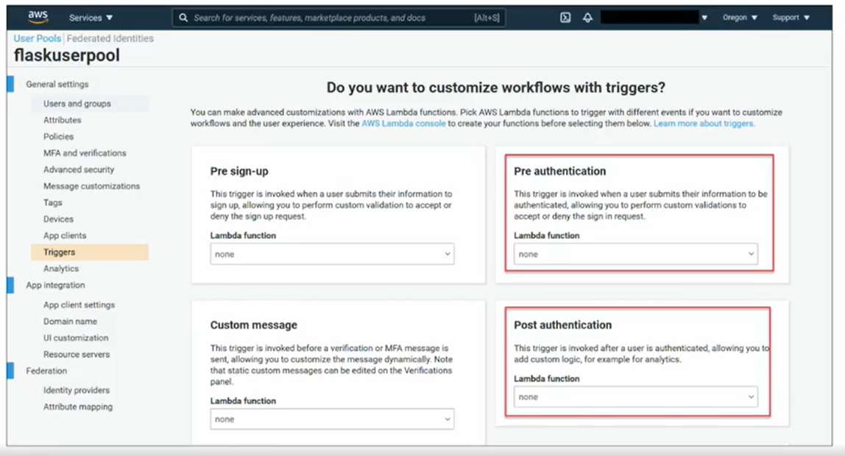Image resolution: width=845 pixels, height=456 pixels.
Task: Open the Resource servers section
Action: pos(77,355)
